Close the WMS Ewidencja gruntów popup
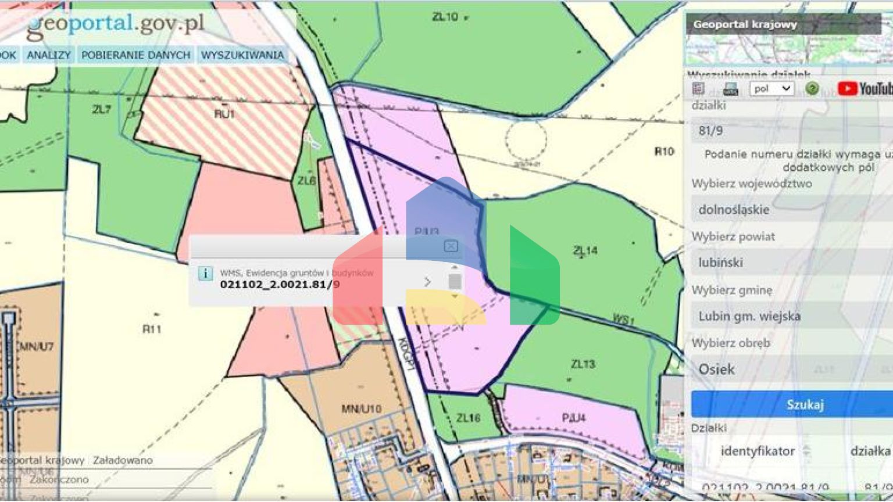893x502 pixels. pos(451,246)
